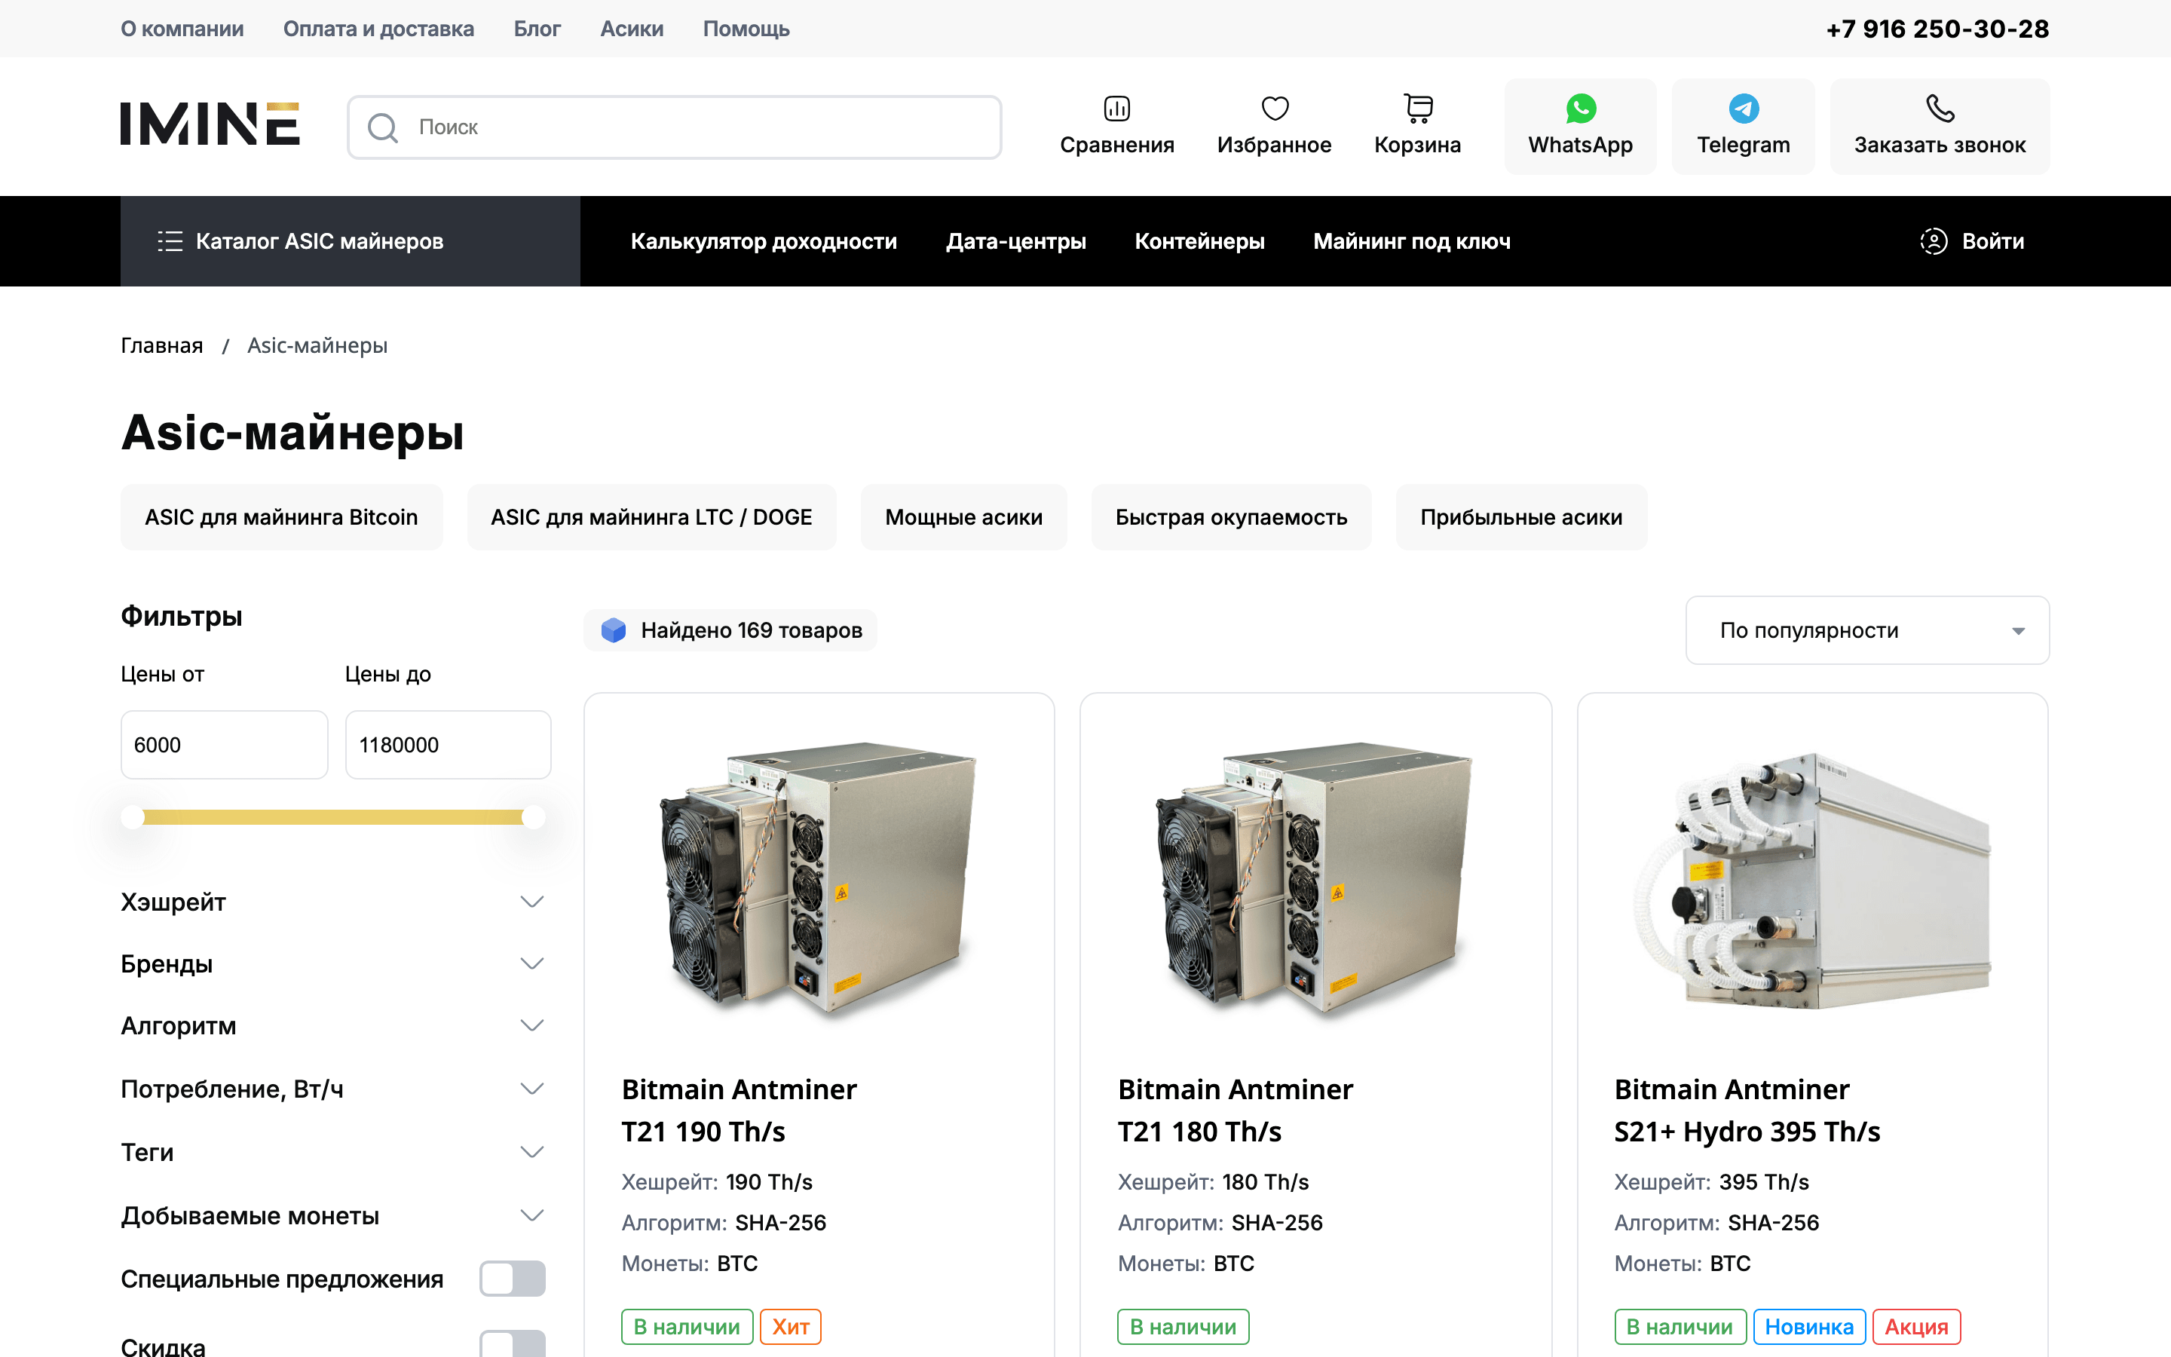Click the Войти user icon
This screenshot has height=1357, width=2171.
[x=1934, y=241]
